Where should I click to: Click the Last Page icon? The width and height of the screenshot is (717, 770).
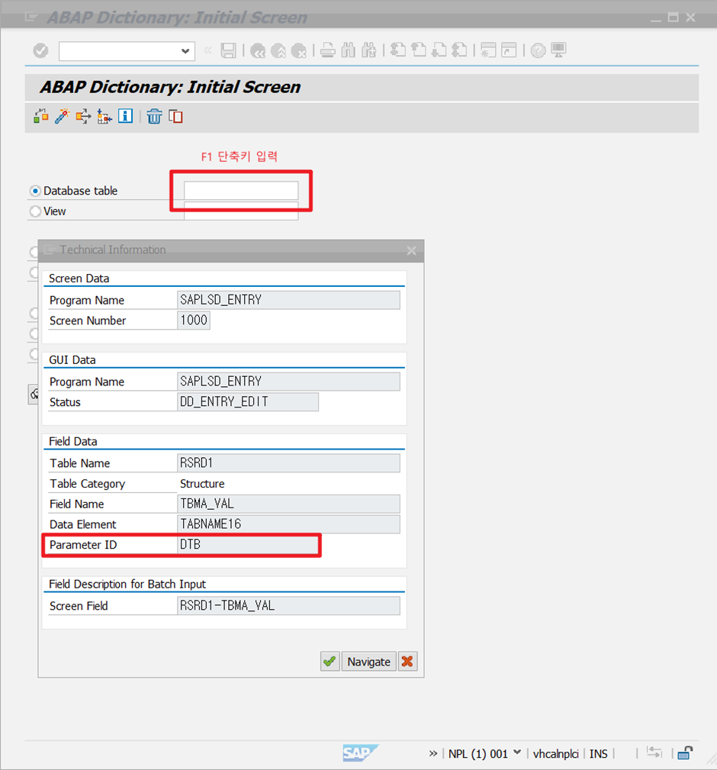459,50
